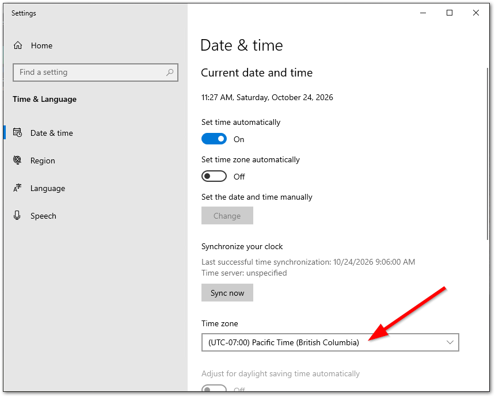
Task: Click the Time & Language heading
Action: tap(44, 99)
